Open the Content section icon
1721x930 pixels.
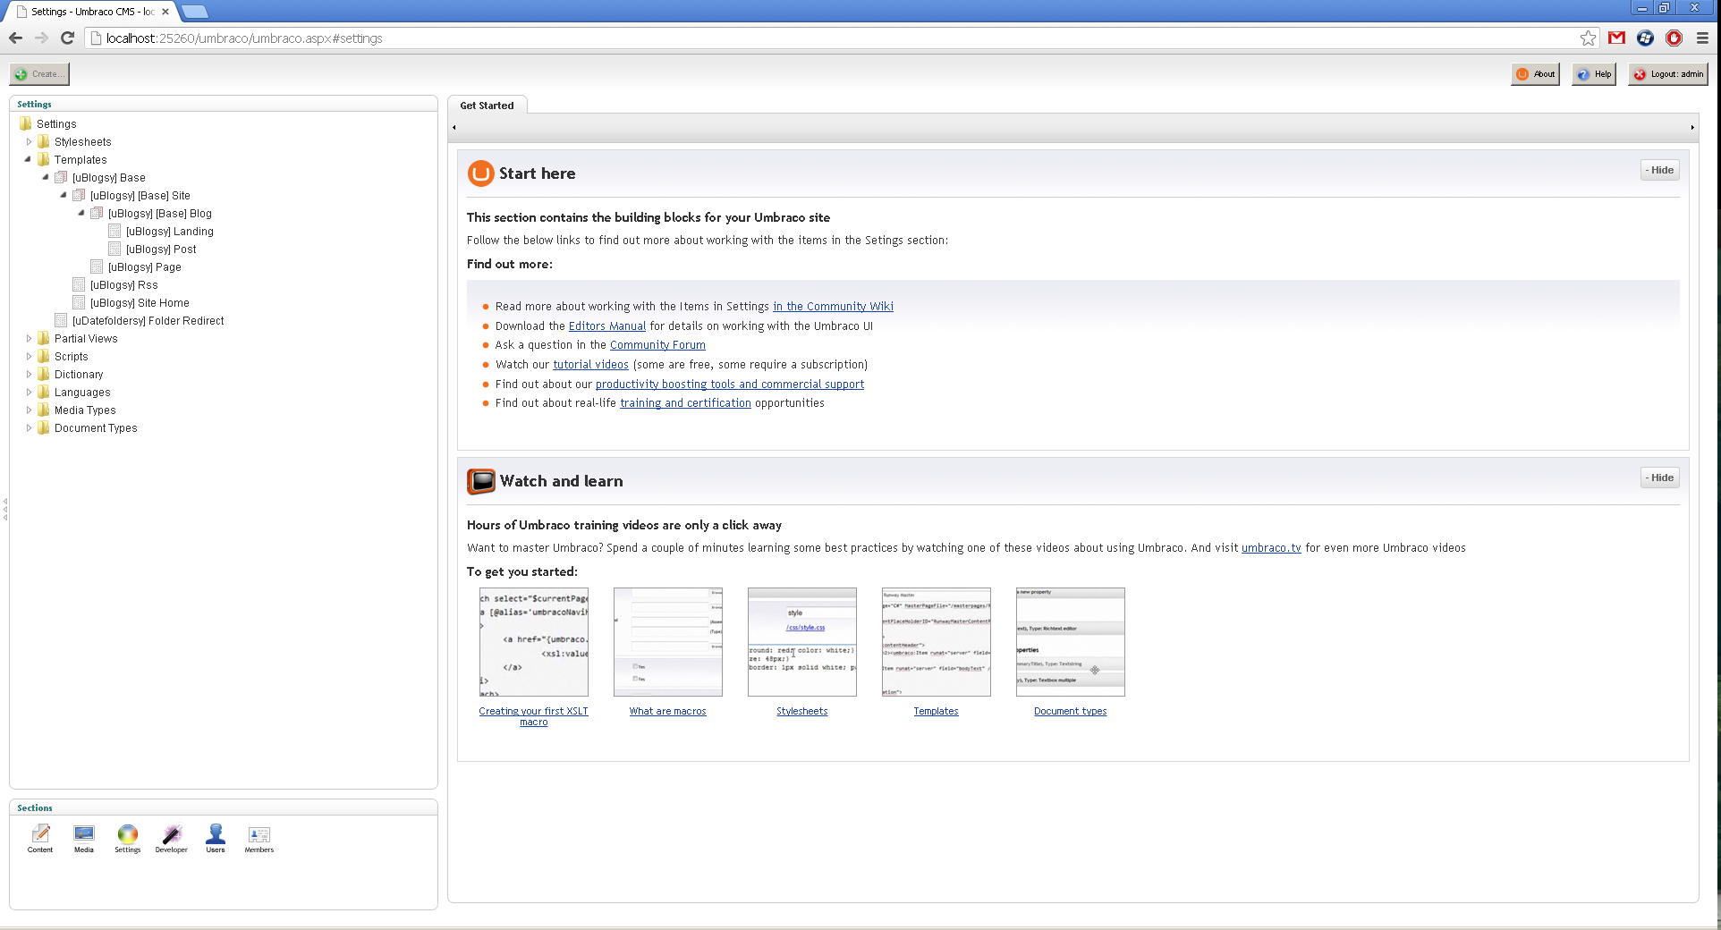click(x=40, y=838)
